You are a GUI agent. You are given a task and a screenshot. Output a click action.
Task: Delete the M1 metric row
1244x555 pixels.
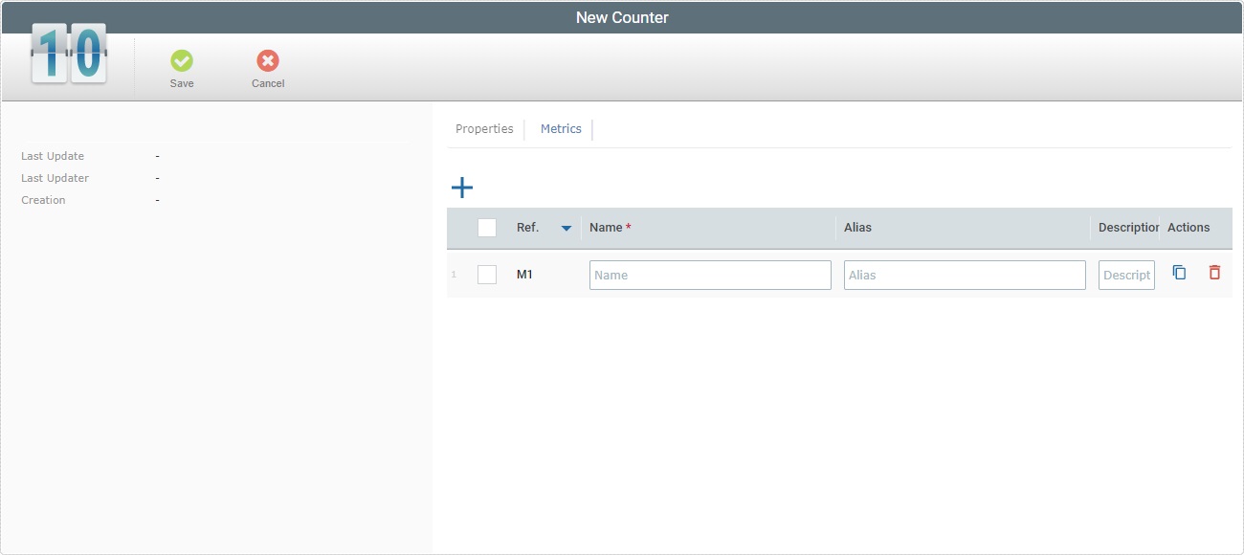tap(1214, 273)
